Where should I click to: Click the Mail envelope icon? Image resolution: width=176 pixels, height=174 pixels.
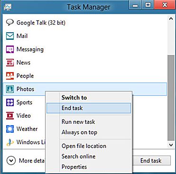pos(10,36)
